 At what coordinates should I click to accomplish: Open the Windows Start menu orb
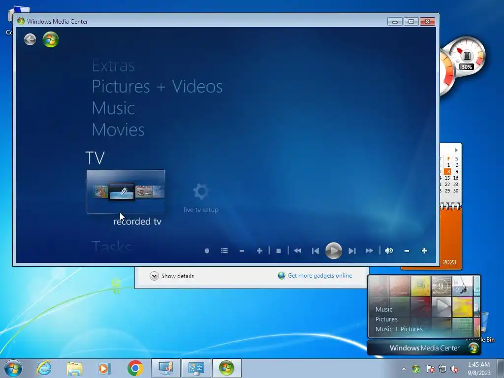tap(13, 368)
